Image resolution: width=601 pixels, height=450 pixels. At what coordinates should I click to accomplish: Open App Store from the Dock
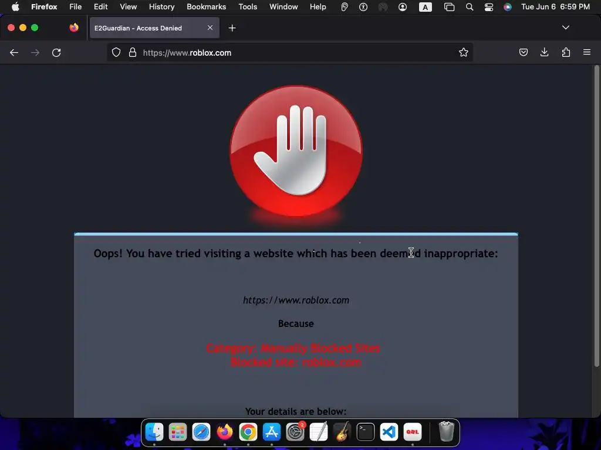coord(271,432)
